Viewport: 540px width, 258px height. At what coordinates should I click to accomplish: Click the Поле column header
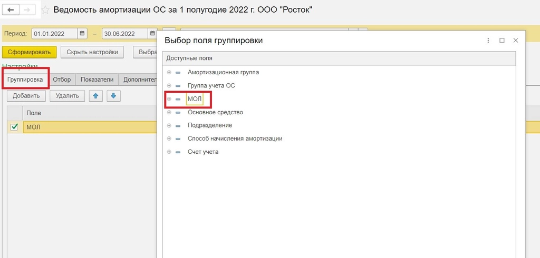pos(90,113)
